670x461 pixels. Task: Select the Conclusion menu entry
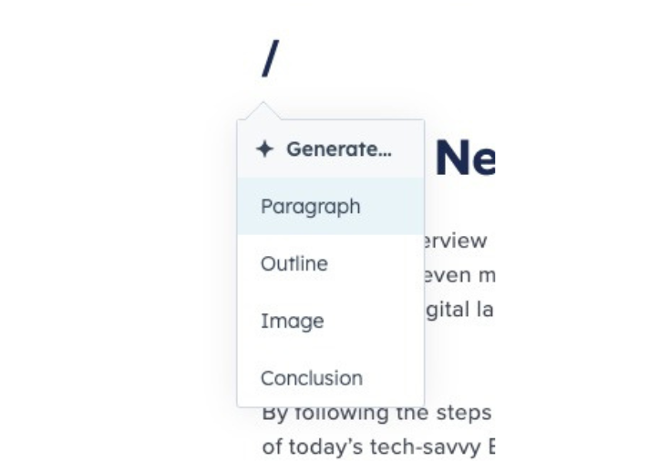(x=312, y=378)
